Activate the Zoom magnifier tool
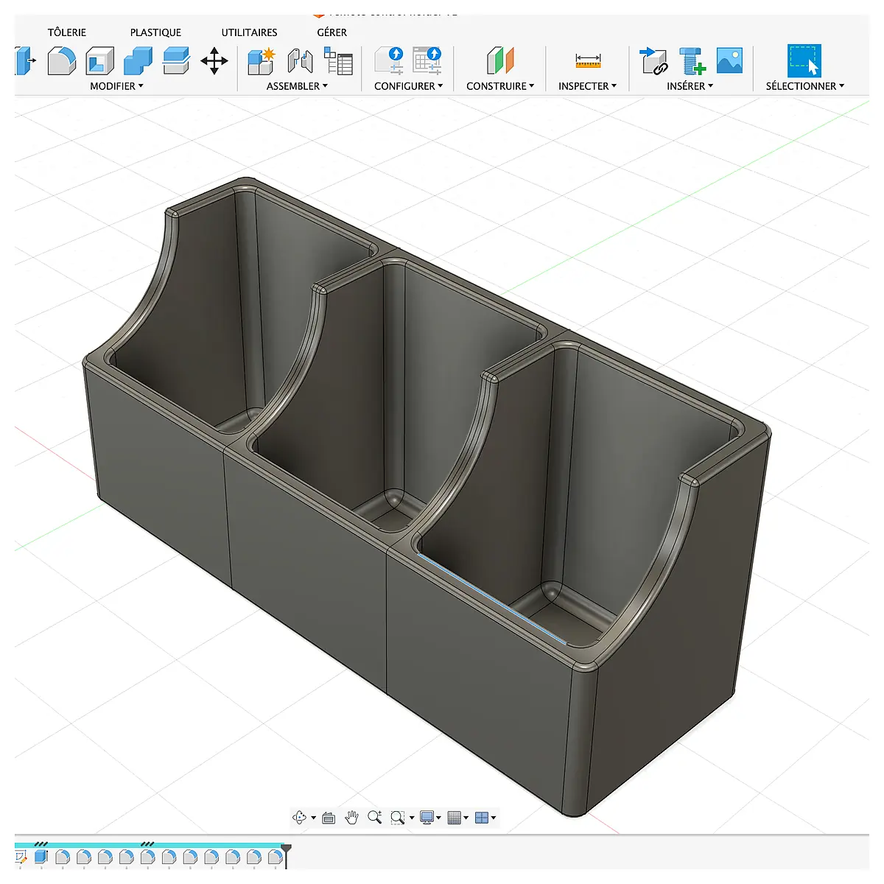Screen dimensions: 884x884 tap(374, 817)
